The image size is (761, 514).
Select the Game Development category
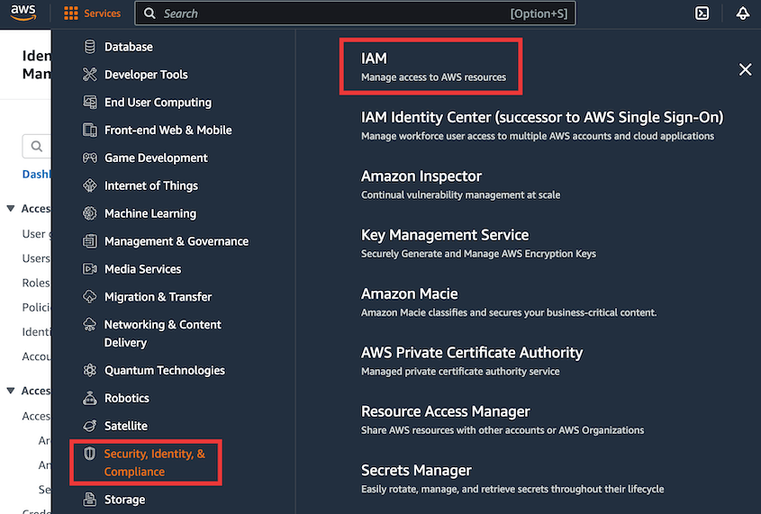156,158
